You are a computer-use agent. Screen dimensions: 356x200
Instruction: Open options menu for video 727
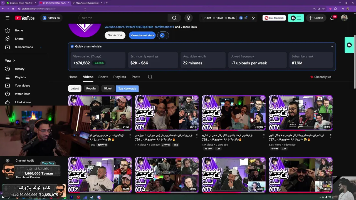(331, 136)
